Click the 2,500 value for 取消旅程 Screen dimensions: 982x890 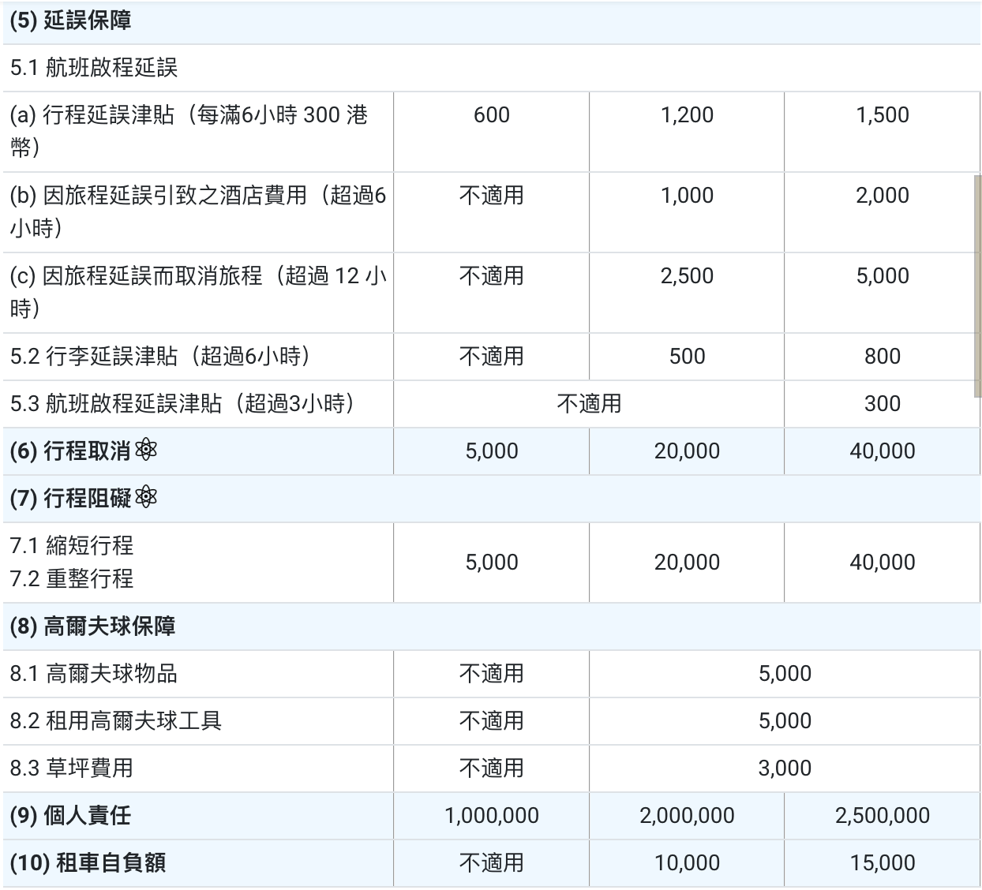click(x=687, y=276)
